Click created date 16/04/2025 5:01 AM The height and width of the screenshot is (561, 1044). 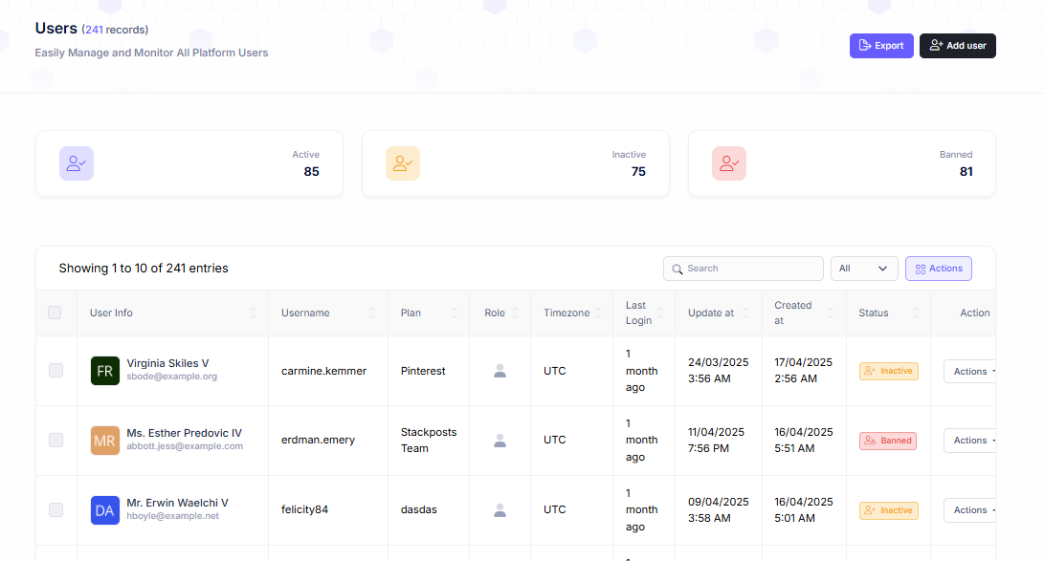click(804, 509)
